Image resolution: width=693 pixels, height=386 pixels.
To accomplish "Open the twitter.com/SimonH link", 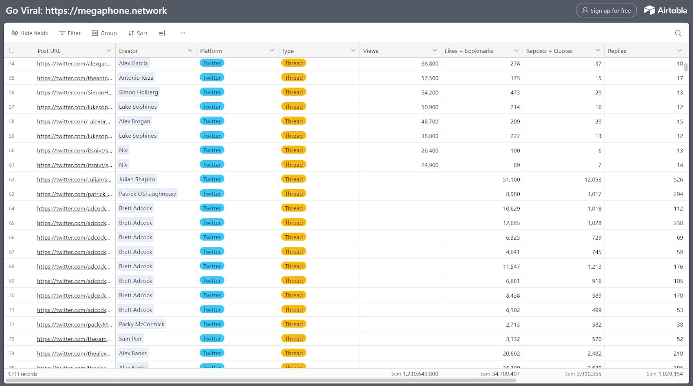I will [x=74, y=92].
